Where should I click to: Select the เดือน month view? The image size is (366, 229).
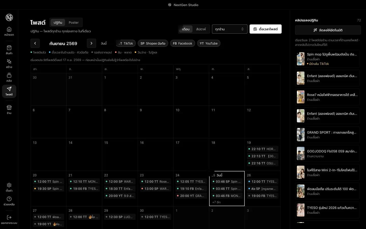coord(186,29)
